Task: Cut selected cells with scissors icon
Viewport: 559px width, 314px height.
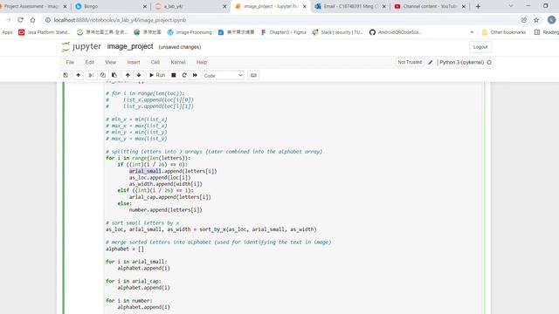Action: (91, 75)
